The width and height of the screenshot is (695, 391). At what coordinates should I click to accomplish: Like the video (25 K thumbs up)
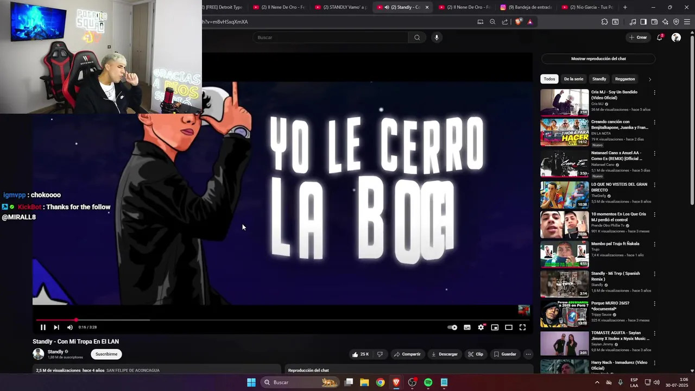coord(361,354)
